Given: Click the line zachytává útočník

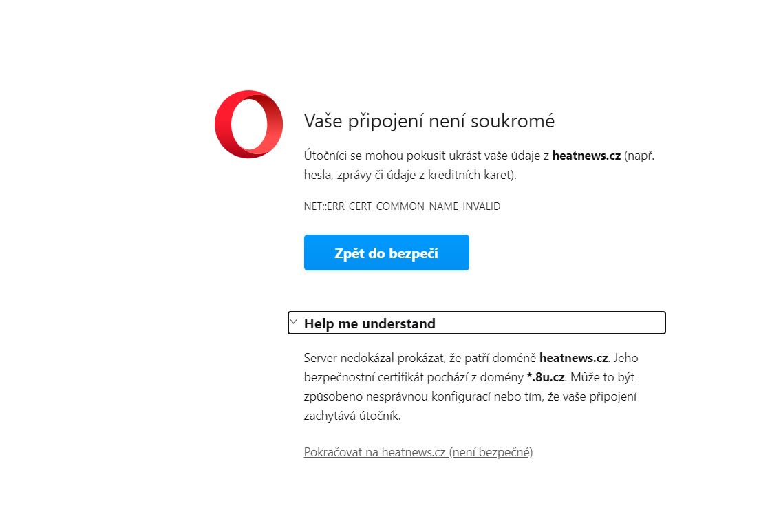Looking at the screenshot, I should coord(352,416).
